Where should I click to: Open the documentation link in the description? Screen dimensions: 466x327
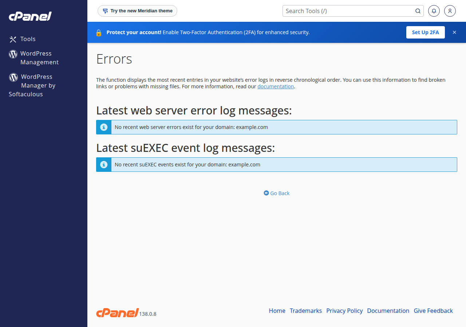click(x=276, y=86)
